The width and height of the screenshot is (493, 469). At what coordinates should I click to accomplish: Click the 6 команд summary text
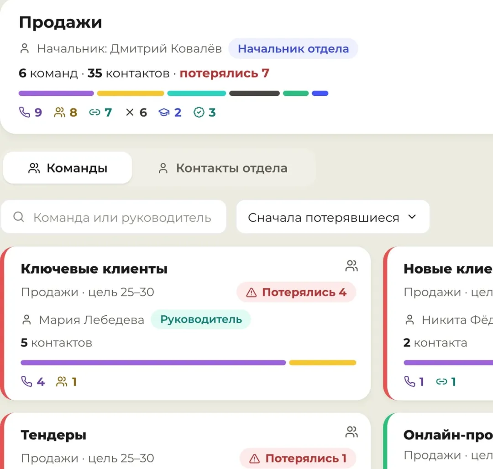pos(48,73)
